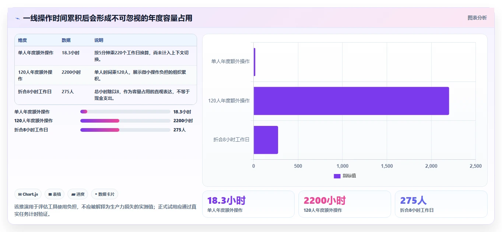The width and height of the screenshot is (502, 232).
Task: Click the 1,000 x-axis tick label
Action: (343, 166)
